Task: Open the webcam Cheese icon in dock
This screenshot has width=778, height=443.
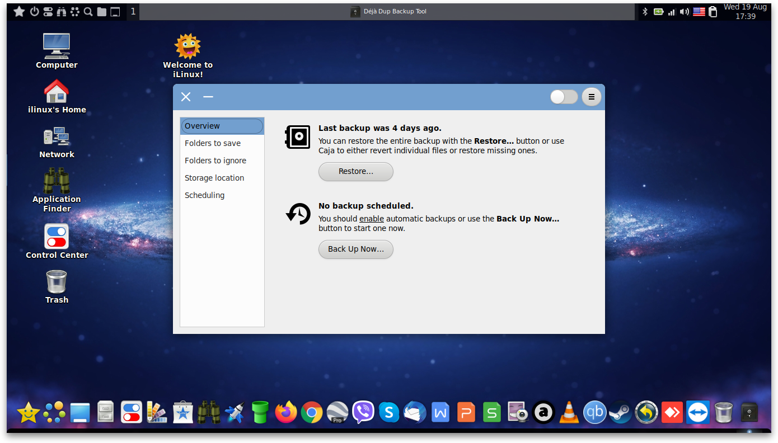Action: coord(518,413)
